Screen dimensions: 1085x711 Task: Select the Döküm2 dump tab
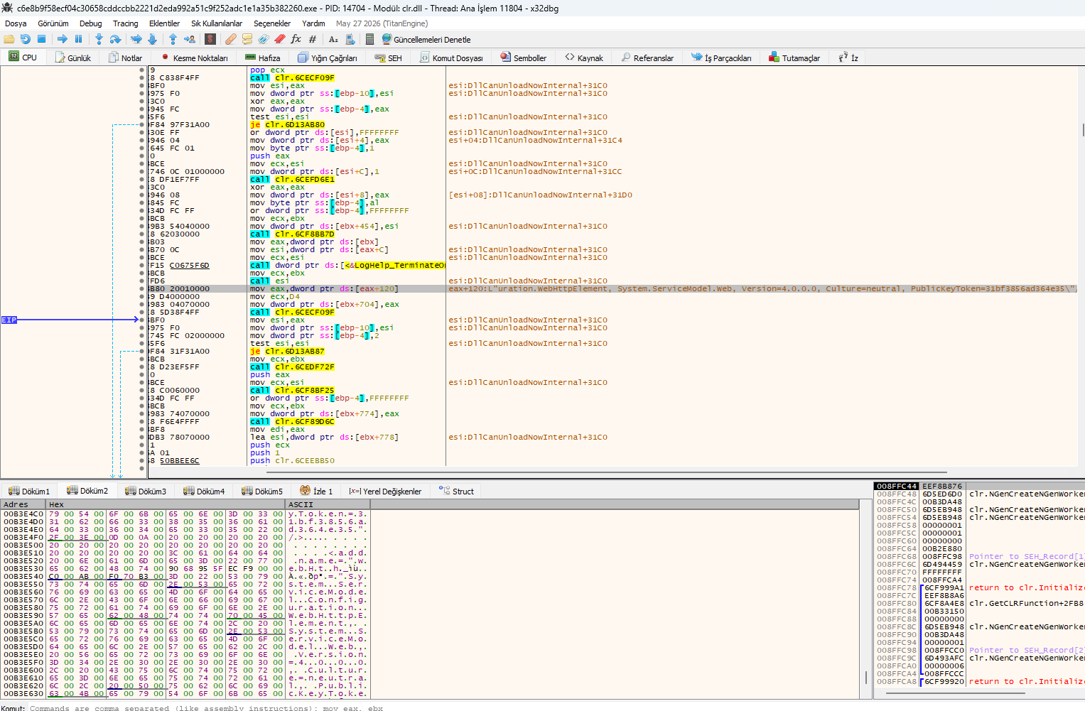(x=87, y=491)
